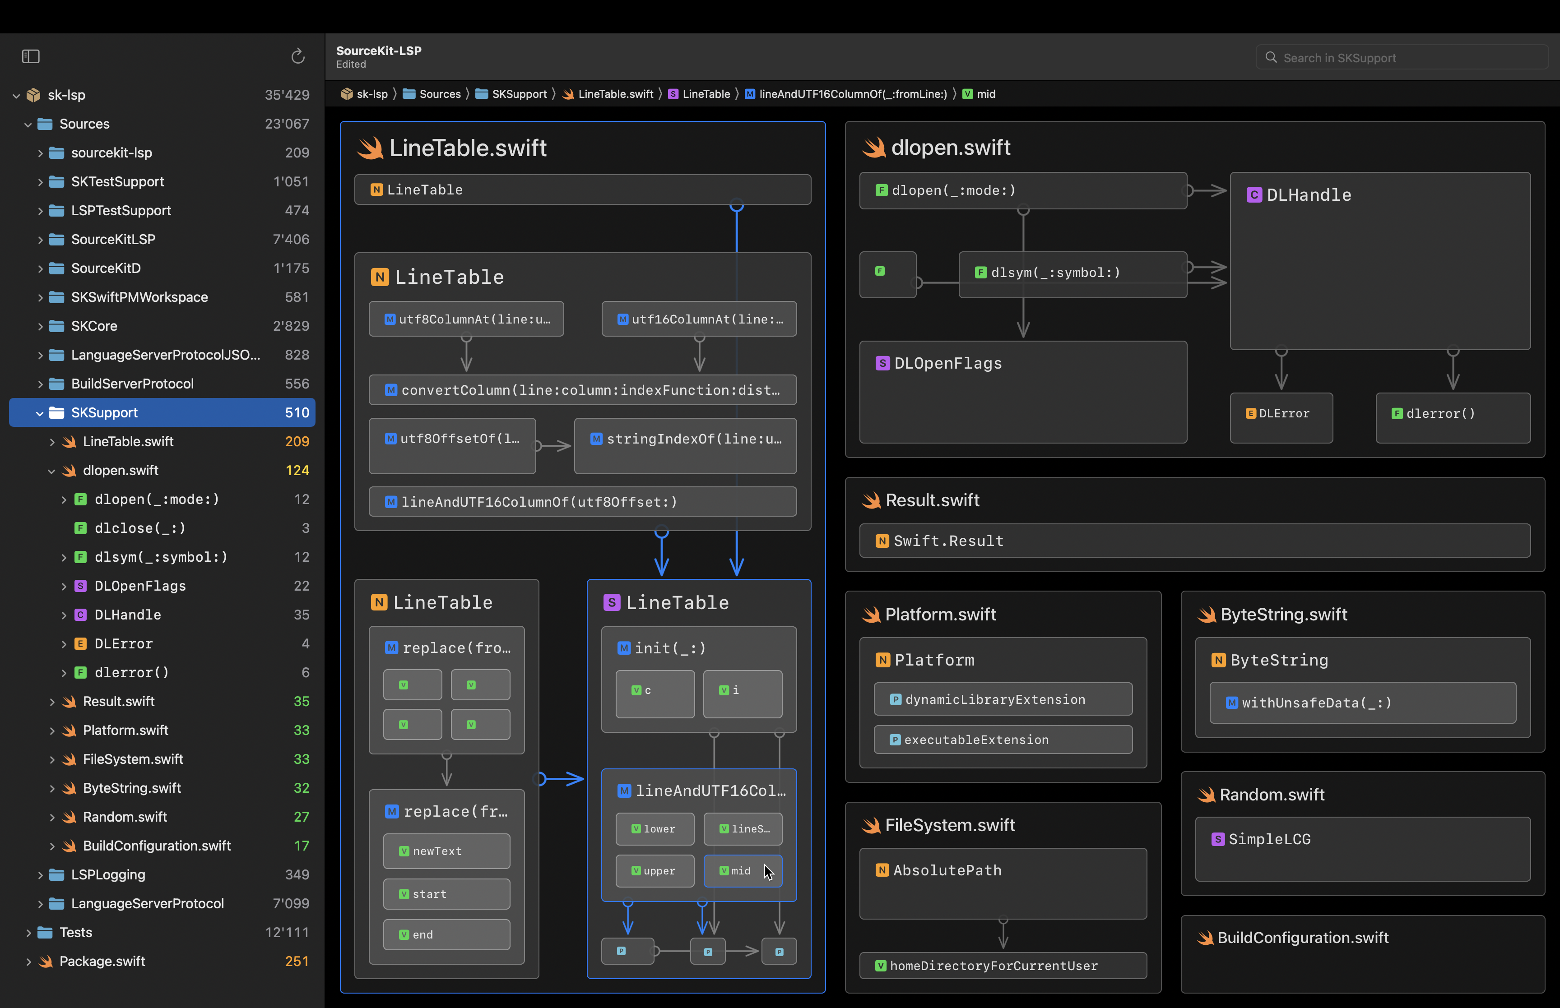1560x1008 pixels.
Task: Click the unlabeled F function node in dlopen.swift
Action: click(888, 275)
